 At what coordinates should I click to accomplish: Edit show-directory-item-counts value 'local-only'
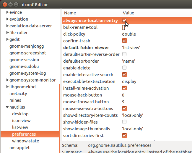133,115
